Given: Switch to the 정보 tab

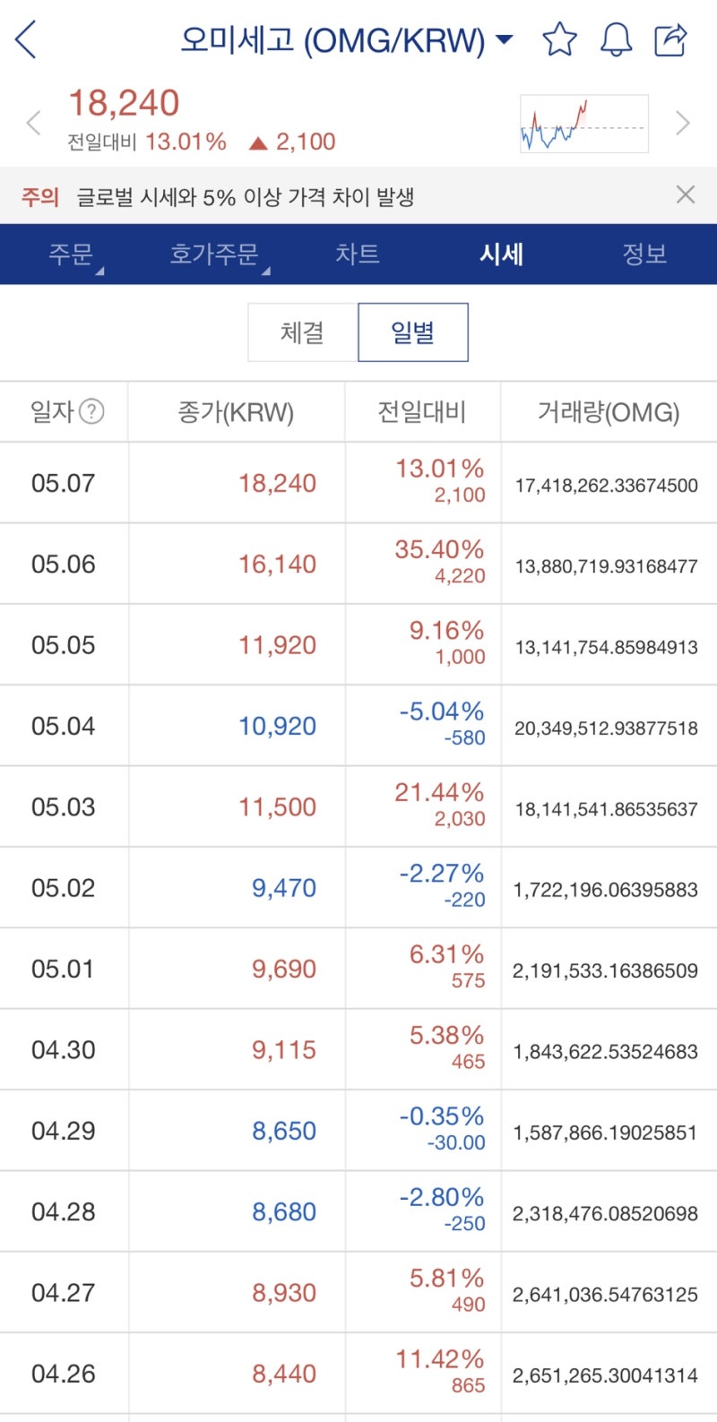Looking at the screenshot, I should coord(644,254).
